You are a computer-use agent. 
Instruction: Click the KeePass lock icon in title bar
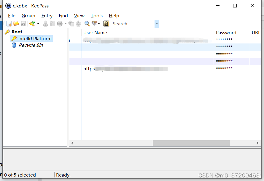click(8, 6)
